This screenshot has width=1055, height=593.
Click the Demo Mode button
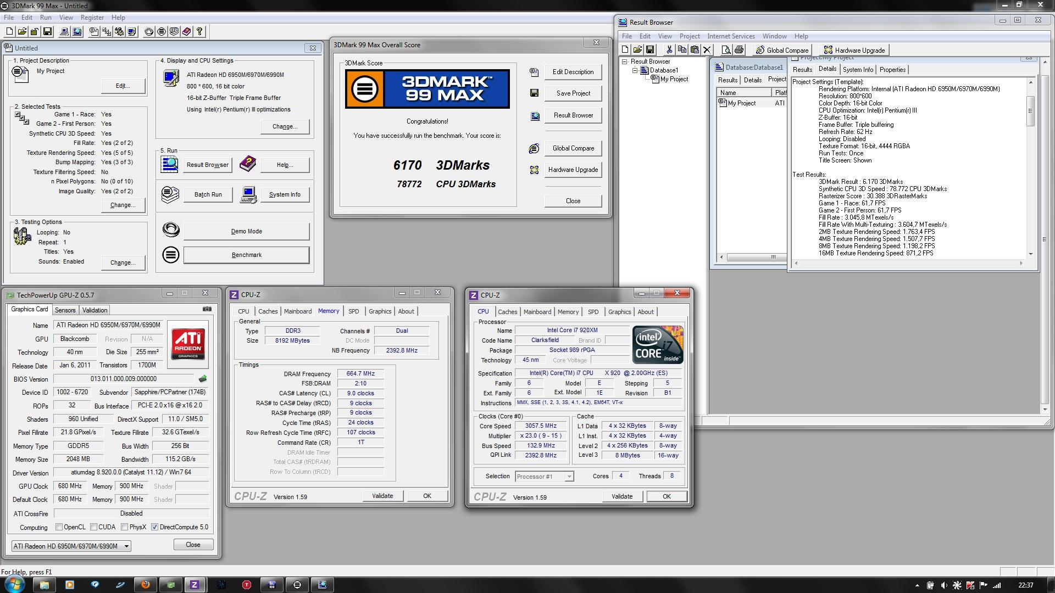pyautogui.click(x=246, y=231)
